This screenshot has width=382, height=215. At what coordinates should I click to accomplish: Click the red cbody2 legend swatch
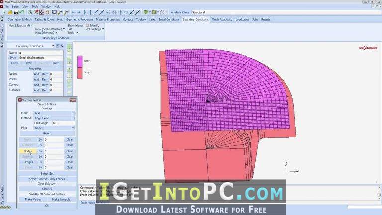tap(80, 73)
